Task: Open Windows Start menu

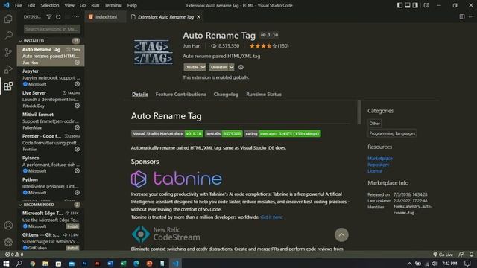Action: click(x=6, y=263)
